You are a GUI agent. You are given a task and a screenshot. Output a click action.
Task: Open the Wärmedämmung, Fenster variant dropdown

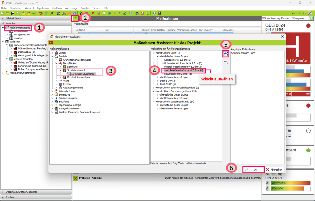tap(285, 18)
